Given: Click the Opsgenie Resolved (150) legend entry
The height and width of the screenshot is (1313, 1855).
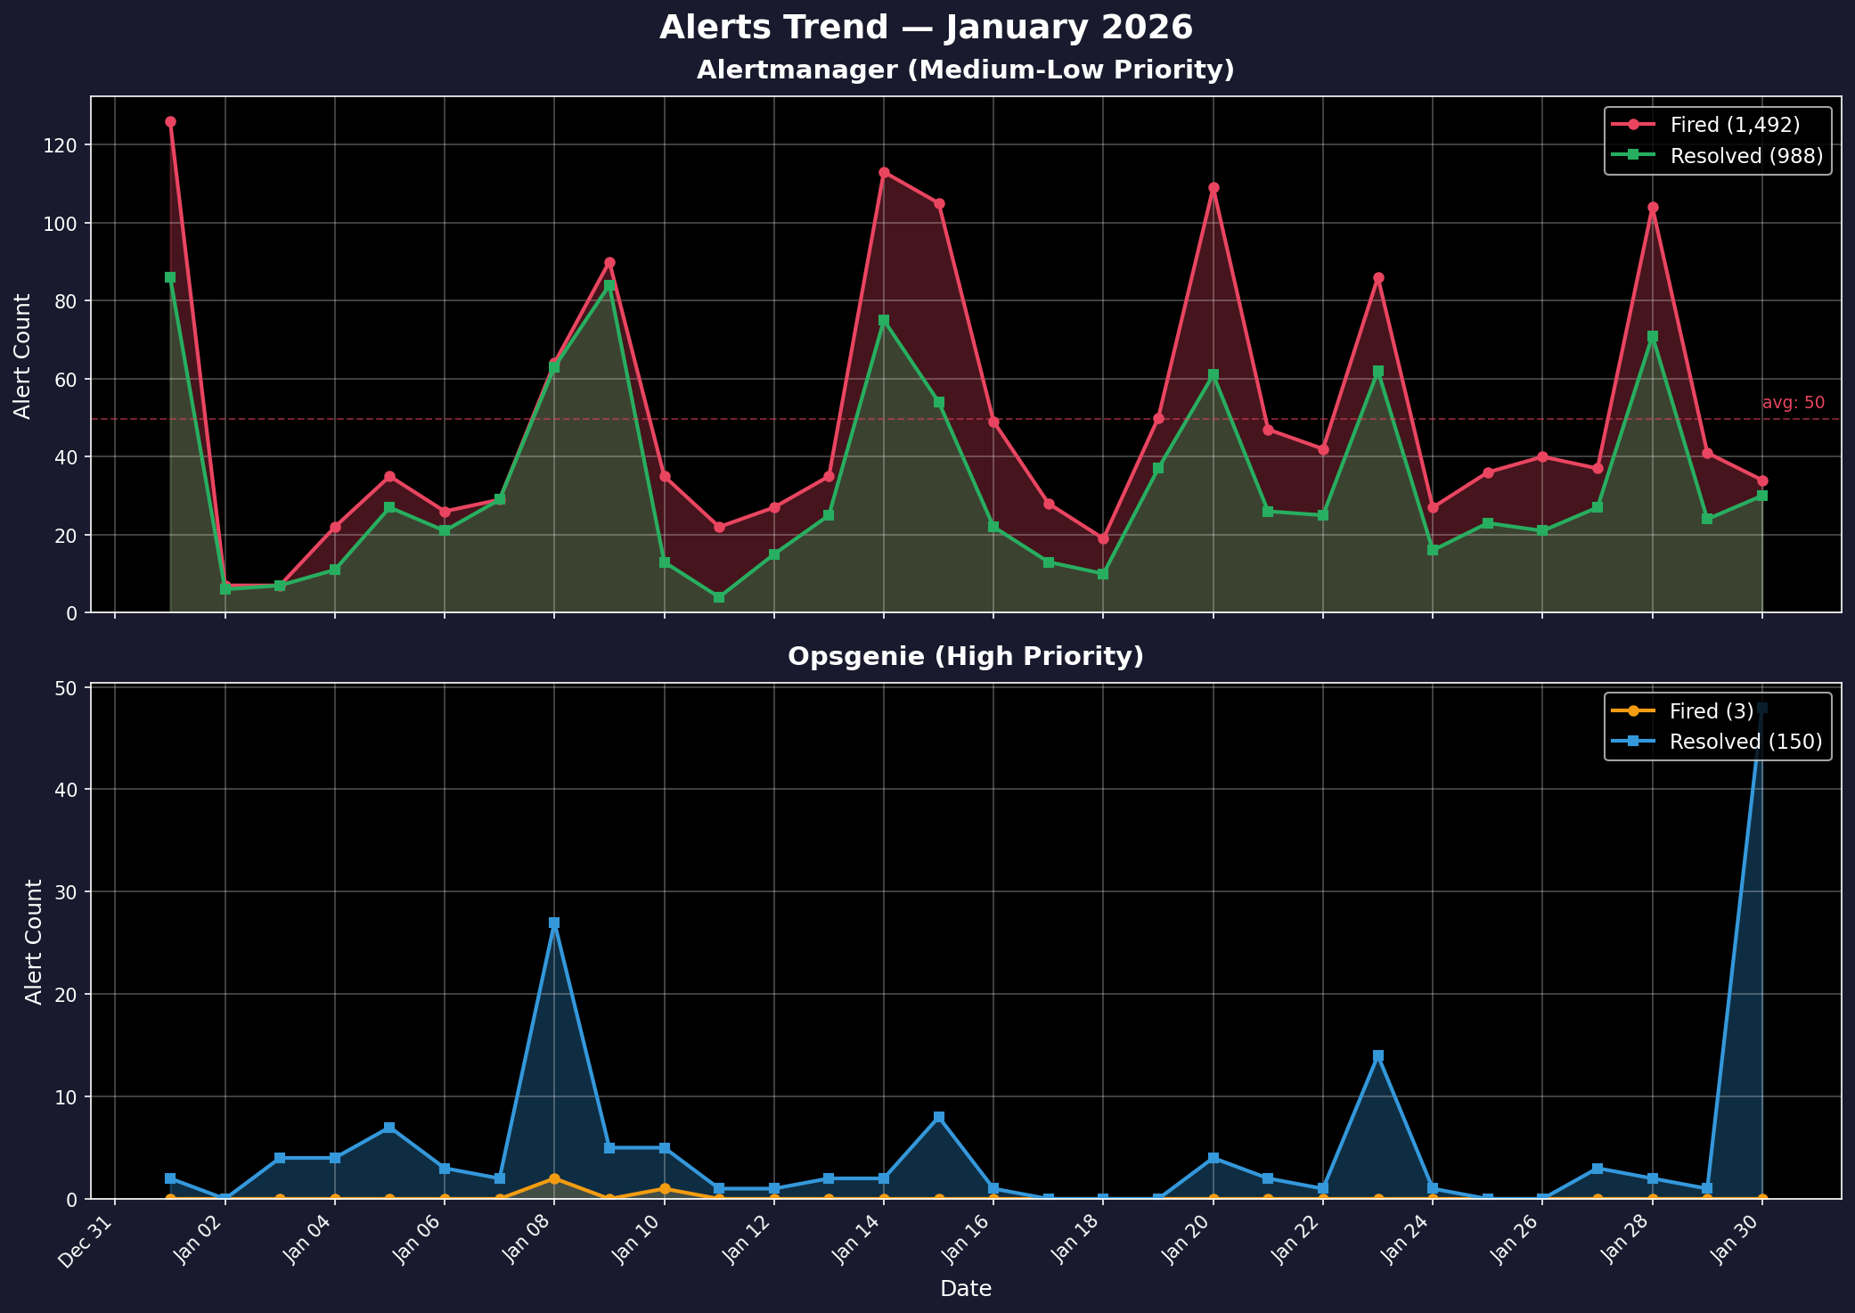Looking at the screenshot, I should [x=1744, y=742].
